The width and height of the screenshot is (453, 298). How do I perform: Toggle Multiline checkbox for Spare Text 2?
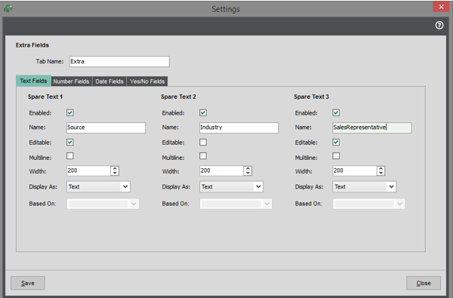[203, 156]
